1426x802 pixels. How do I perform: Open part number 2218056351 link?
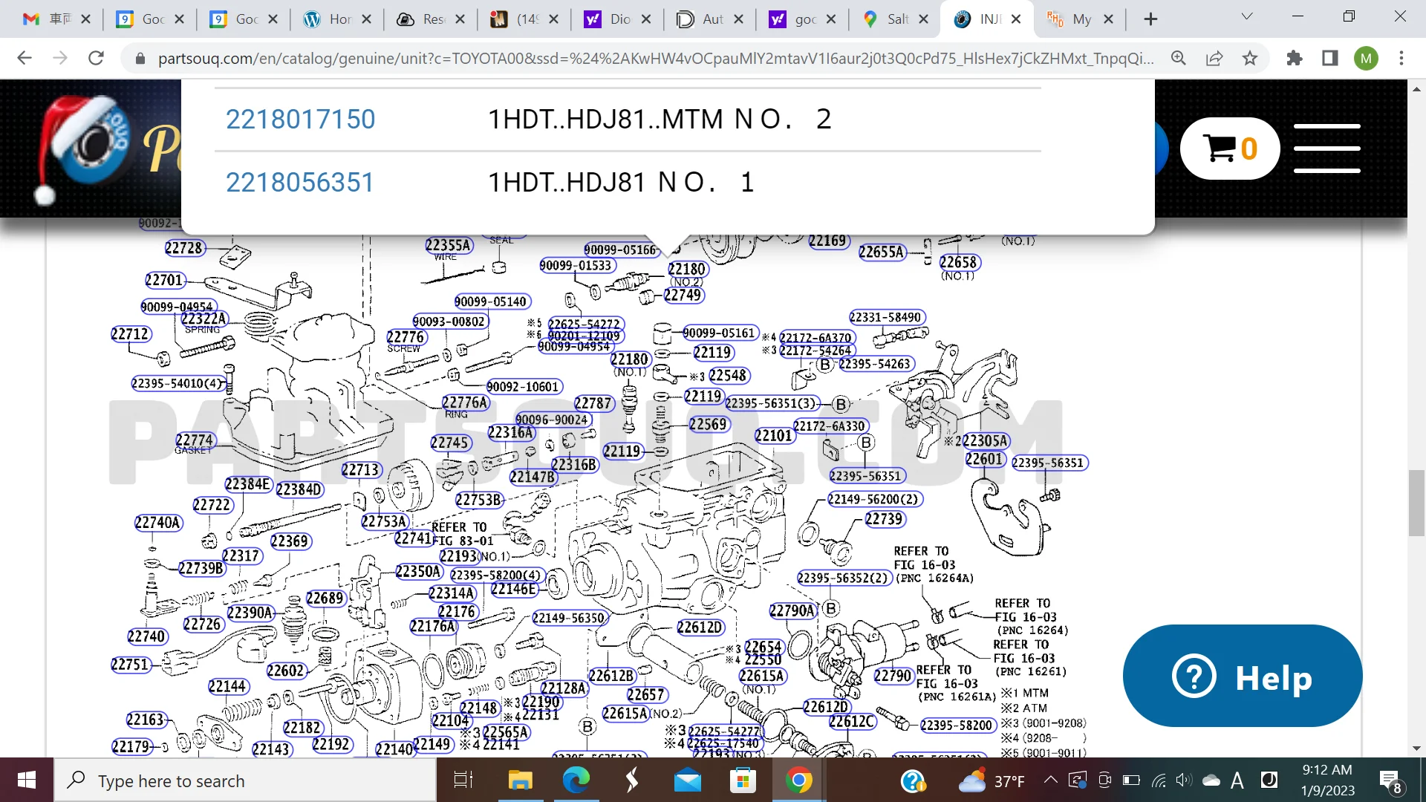[299, 183]
